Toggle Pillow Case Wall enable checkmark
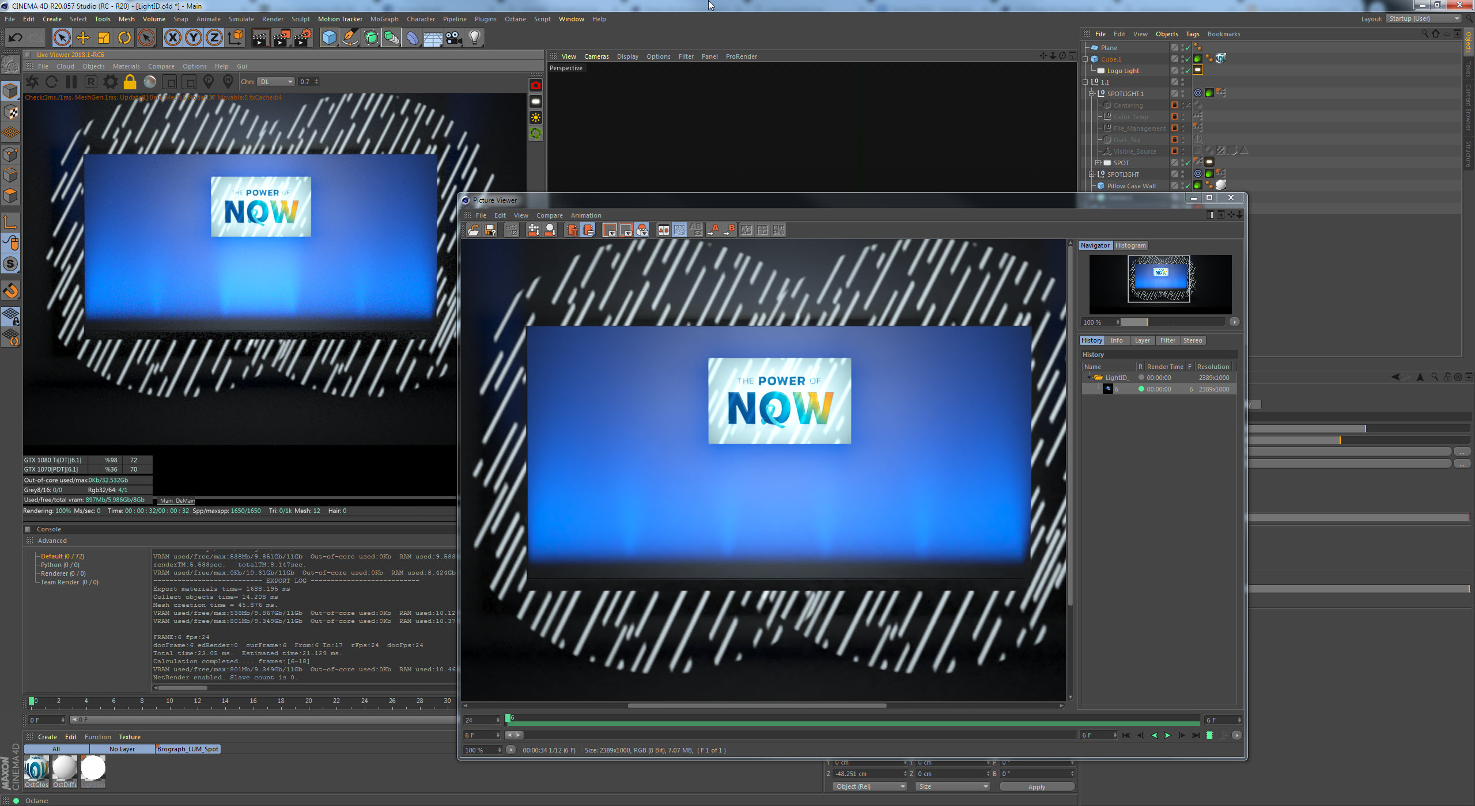The height and width of the screenshot is (806, 1475). (x=1187, y=186)
